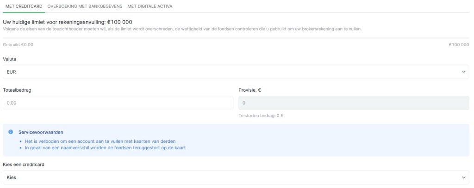Screen dimensions: 474x188
Task: Click the €100 000 maximum limit label
Action: [458, 45]
